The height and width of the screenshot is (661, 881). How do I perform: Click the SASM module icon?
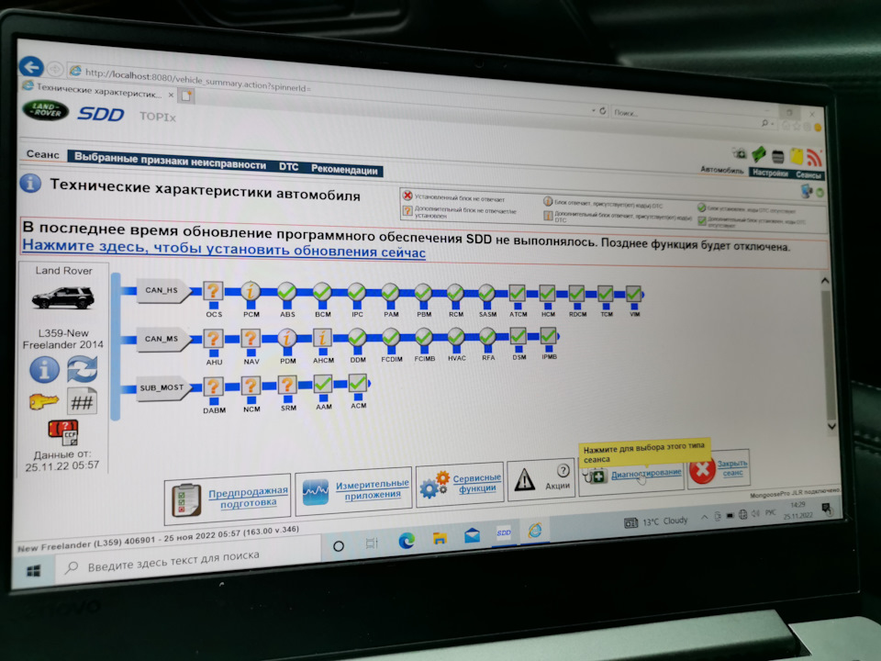click(x=486, y=293)
